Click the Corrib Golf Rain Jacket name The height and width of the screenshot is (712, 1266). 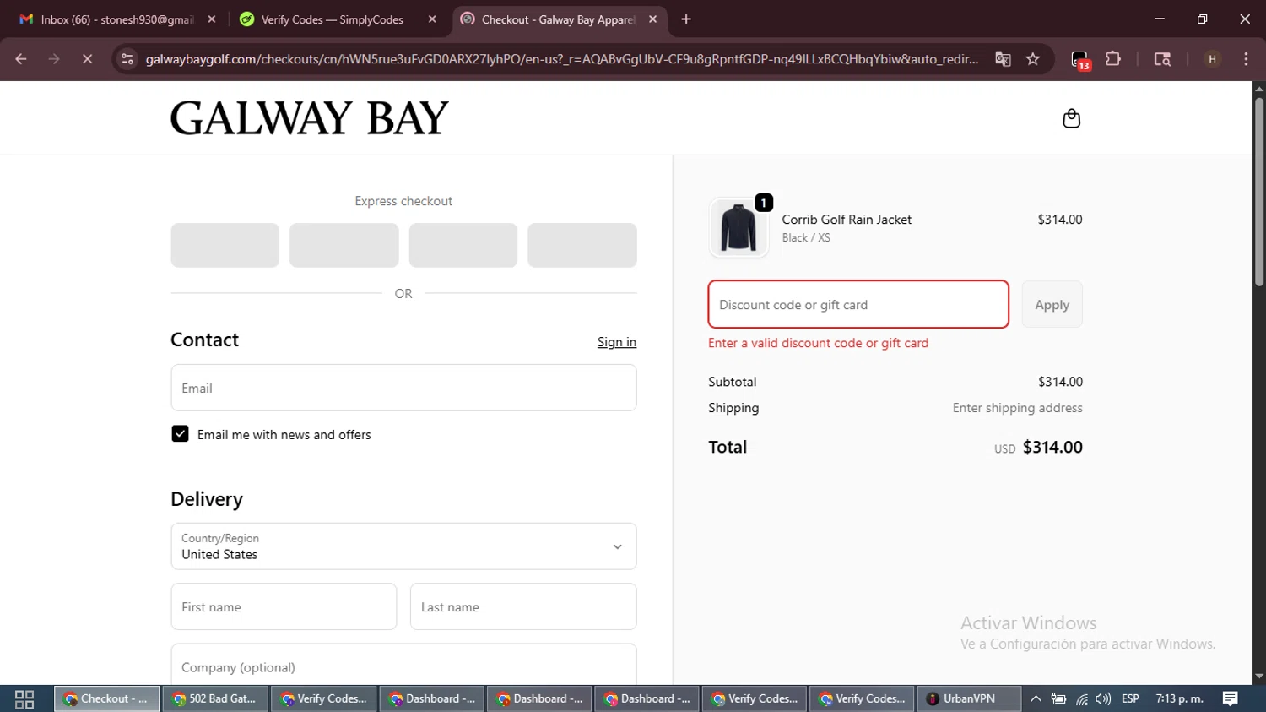click(x=847, y=220)
